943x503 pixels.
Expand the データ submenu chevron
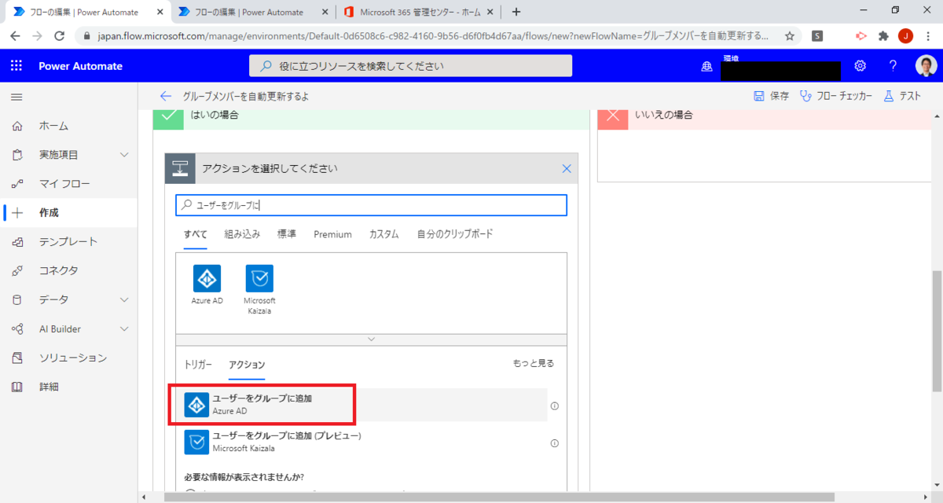[124, 299]
